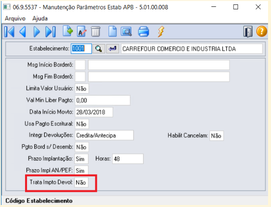Click the Prazo Implantação value Sim
Screen dimensions: 271x207
[82, 159]
